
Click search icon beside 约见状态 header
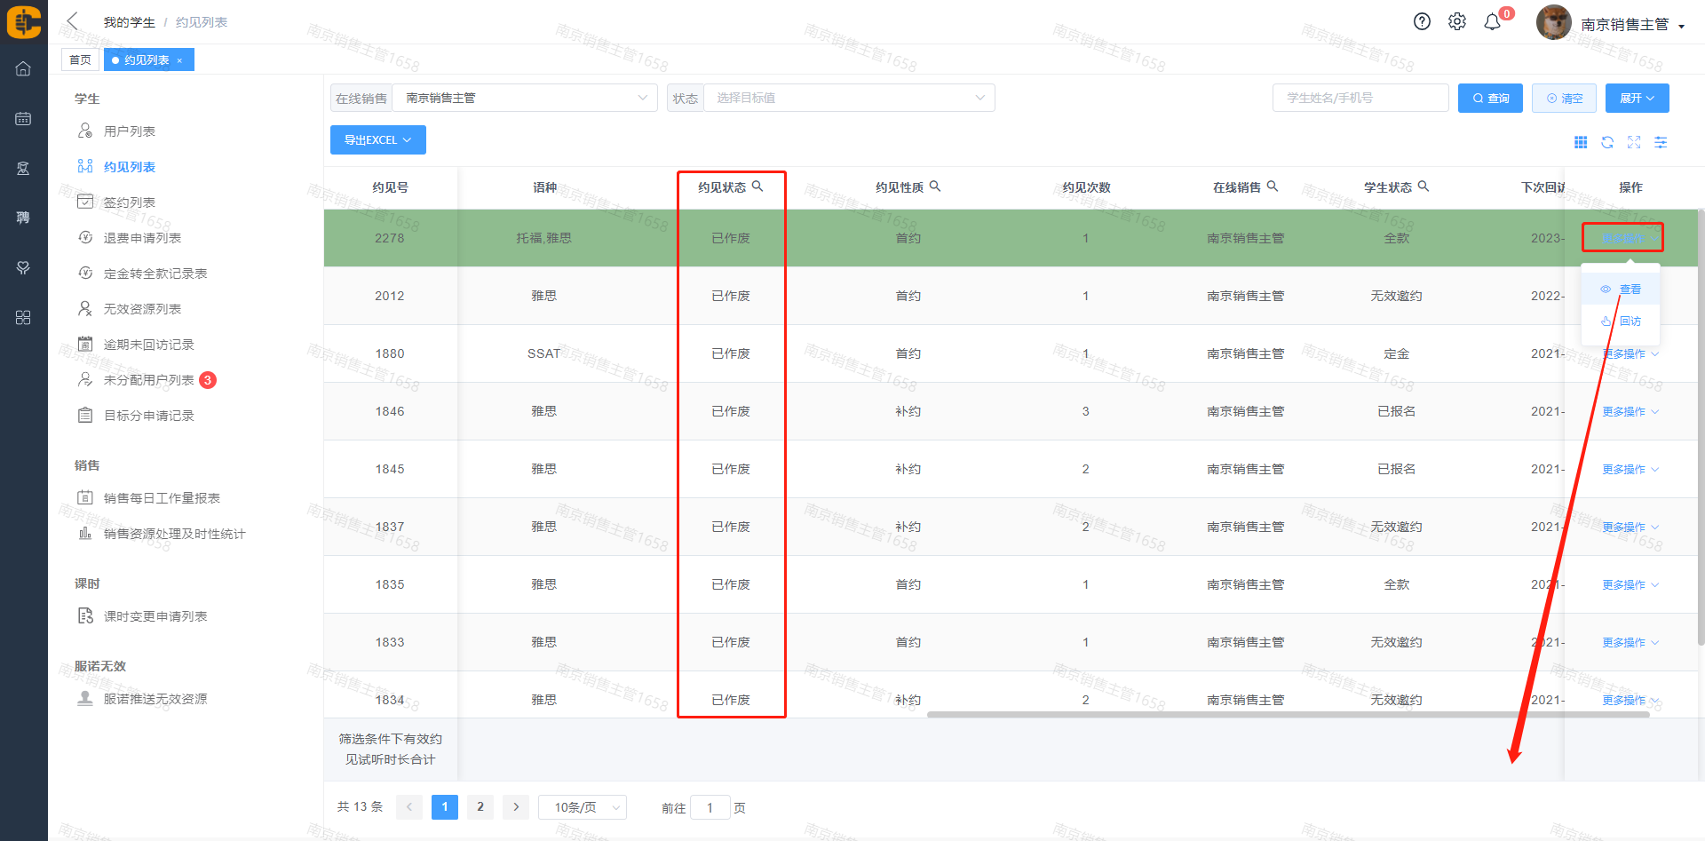click(x=757, y=186)
